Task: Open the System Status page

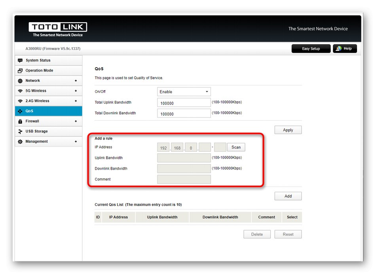Action: 48,60
